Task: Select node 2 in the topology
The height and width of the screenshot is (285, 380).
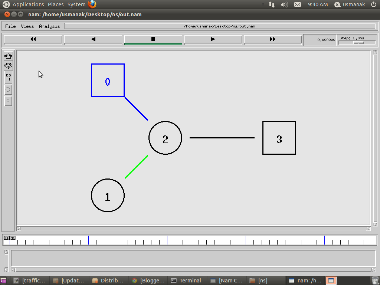Action: (165, 138)
